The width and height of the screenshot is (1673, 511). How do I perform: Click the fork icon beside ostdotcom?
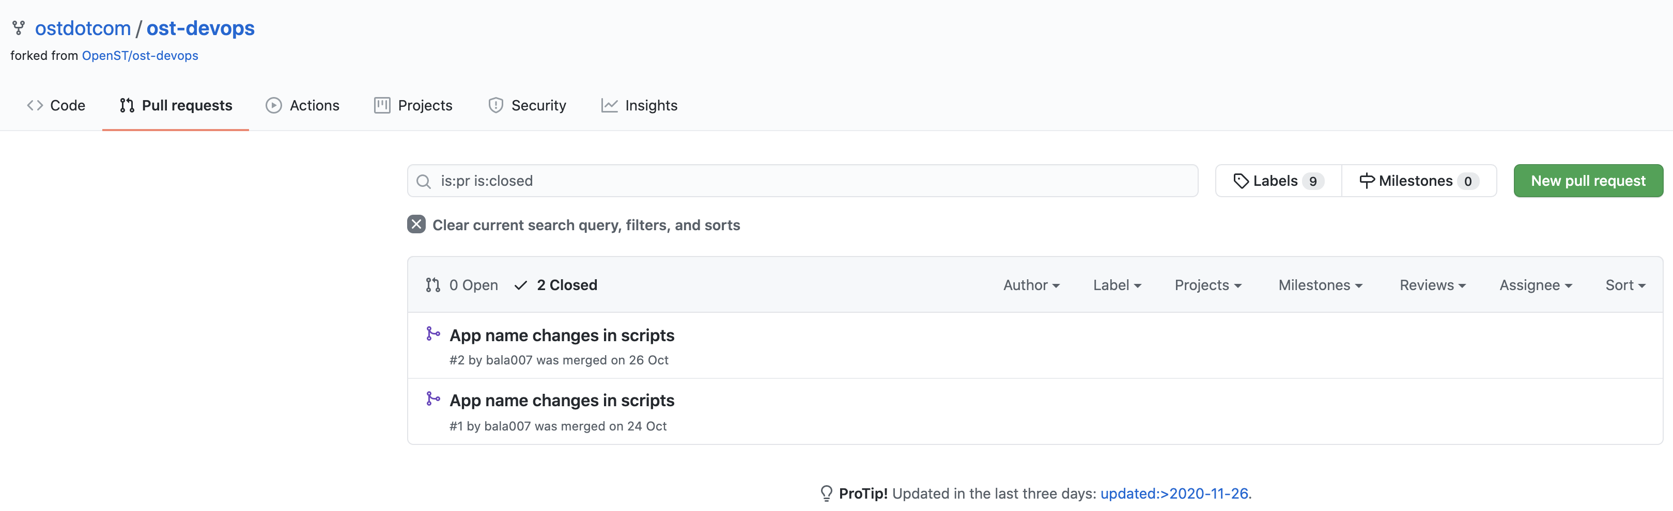tap(19, 28)
